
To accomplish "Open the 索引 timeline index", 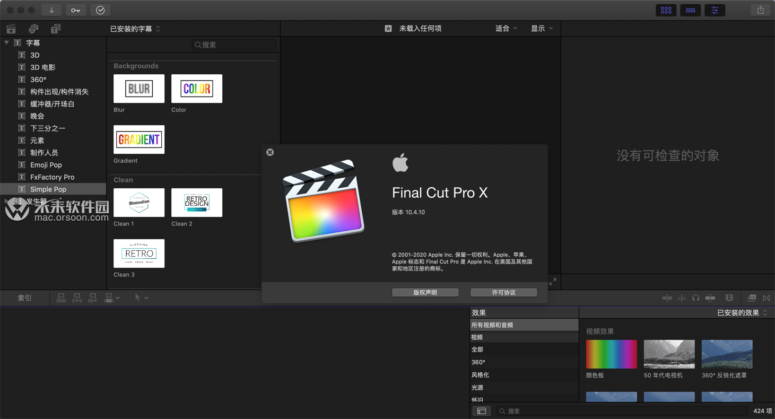I will point(24,298).
